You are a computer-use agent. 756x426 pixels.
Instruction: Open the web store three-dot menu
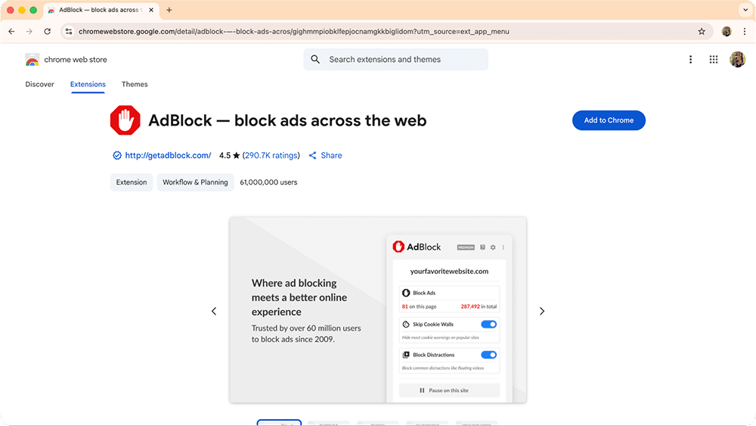[x=690, y=60]
